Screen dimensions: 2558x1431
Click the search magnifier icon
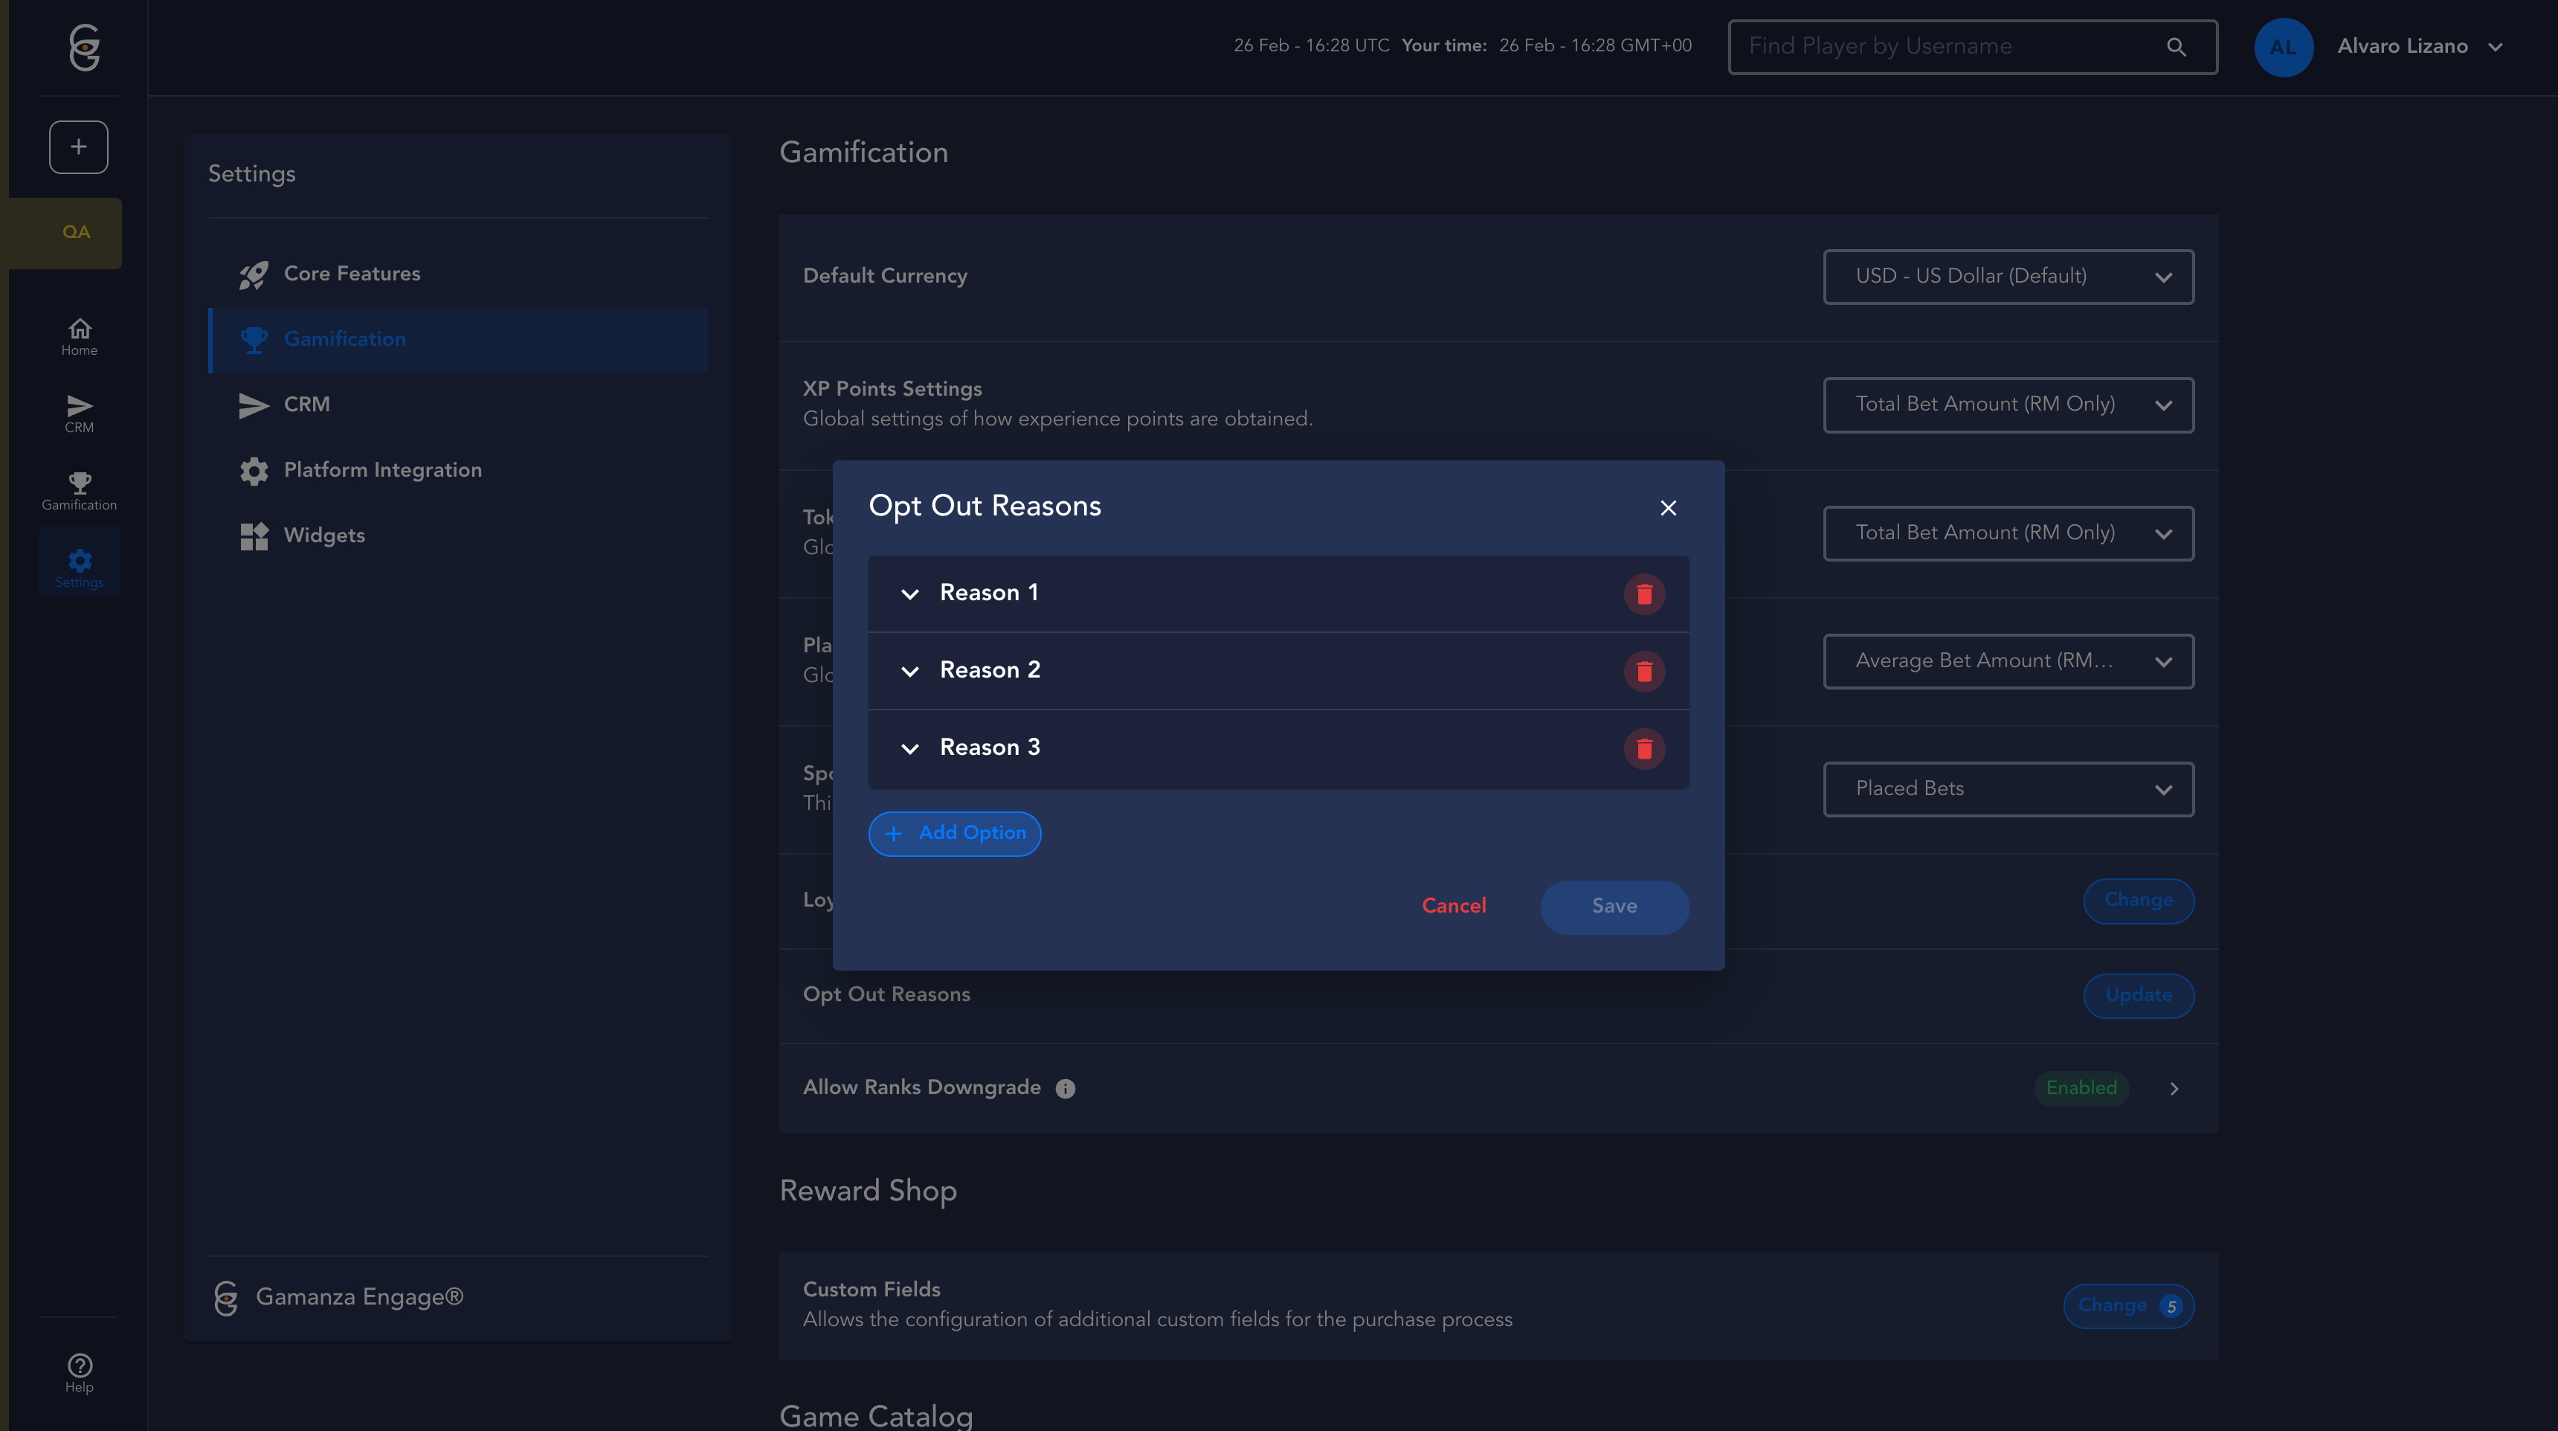[2176, 47]
